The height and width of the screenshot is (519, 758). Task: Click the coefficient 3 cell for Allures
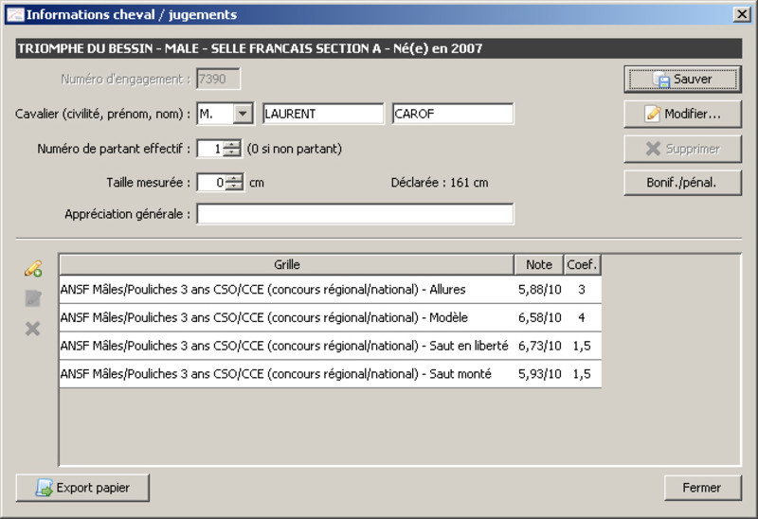582,290
